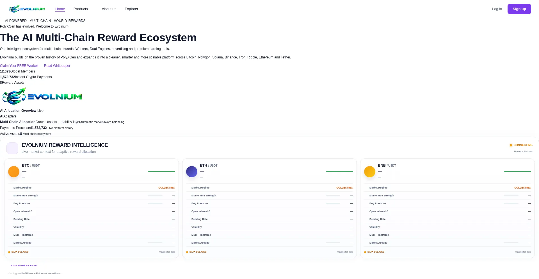This screenshot has width=539, height=279.
Task: Click the Sign up button
Action: pos(519,9)
